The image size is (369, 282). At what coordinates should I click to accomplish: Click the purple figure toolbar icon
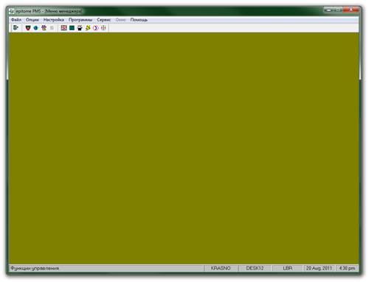[x=44, y=28]
